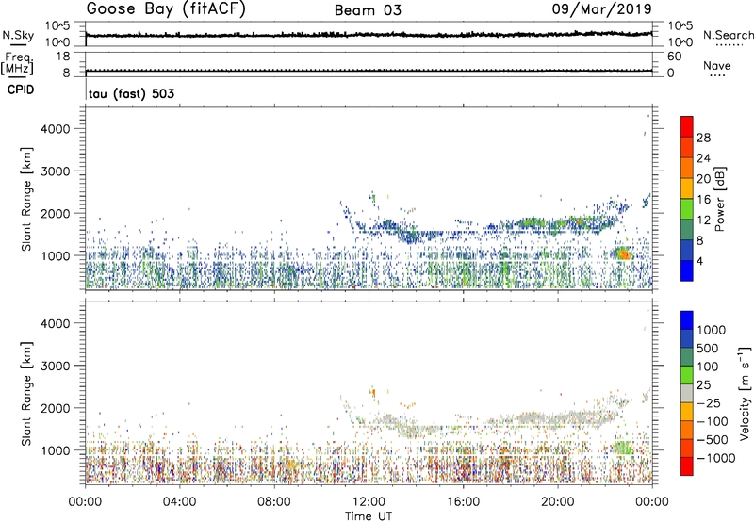754x522 pixels.
Task: Click the 'Slant Range [km]' label of velocity panel
Action: point(26,393)
